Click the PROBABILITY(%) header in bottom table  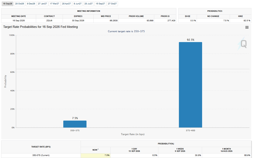point(166,144)
